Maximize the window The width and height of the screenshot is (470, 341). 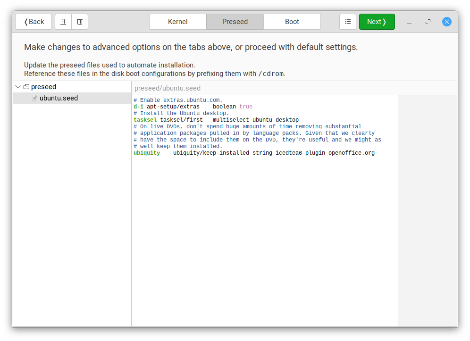click(x=428, y=22)
